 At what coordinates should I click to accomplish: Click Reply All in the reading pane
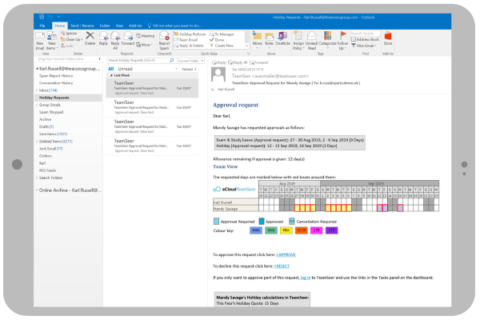pyautogui.click(x=238, y=62)
